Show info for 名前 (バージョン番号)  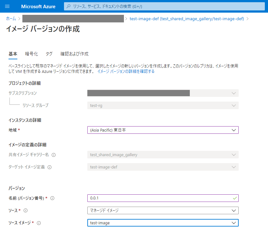pos(52,198)
